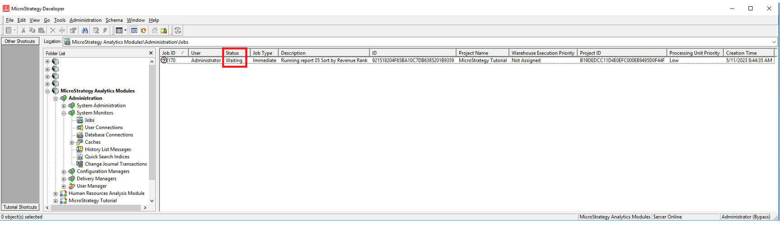Click the Delete X icon in toolbar
The width and height of the screenshot is (783, 230).
point(52,31)
